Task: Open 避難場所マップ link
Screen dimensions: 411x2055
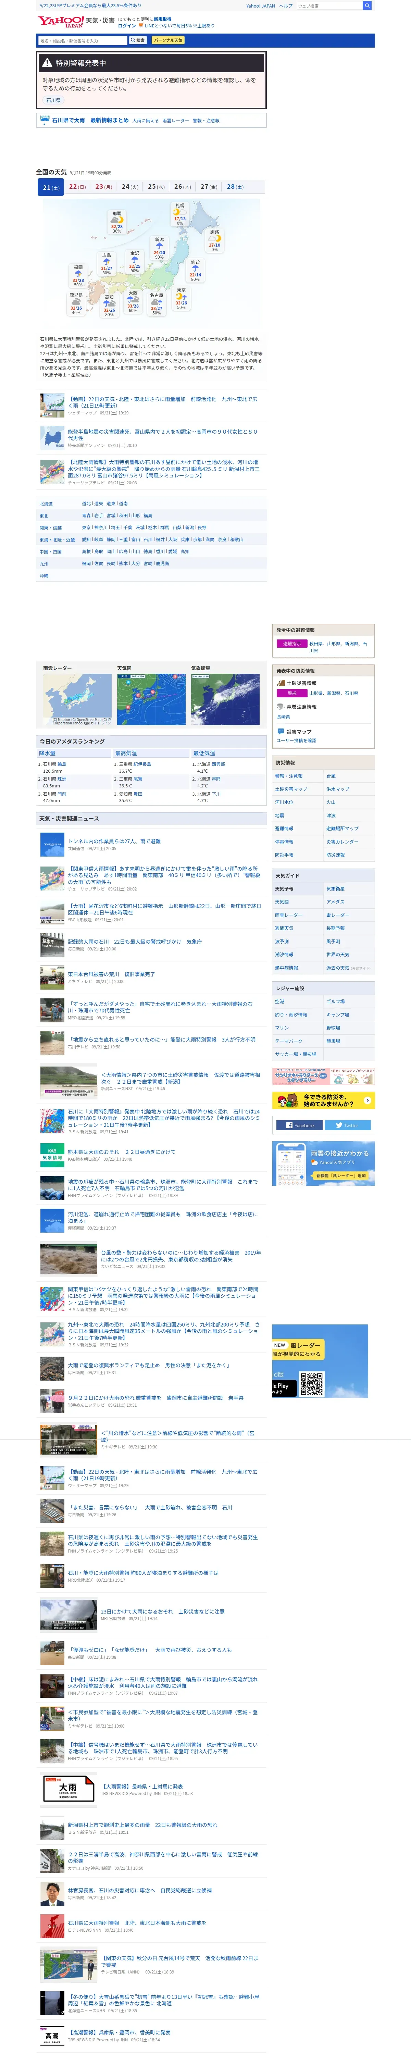Action: pos(342,829)
